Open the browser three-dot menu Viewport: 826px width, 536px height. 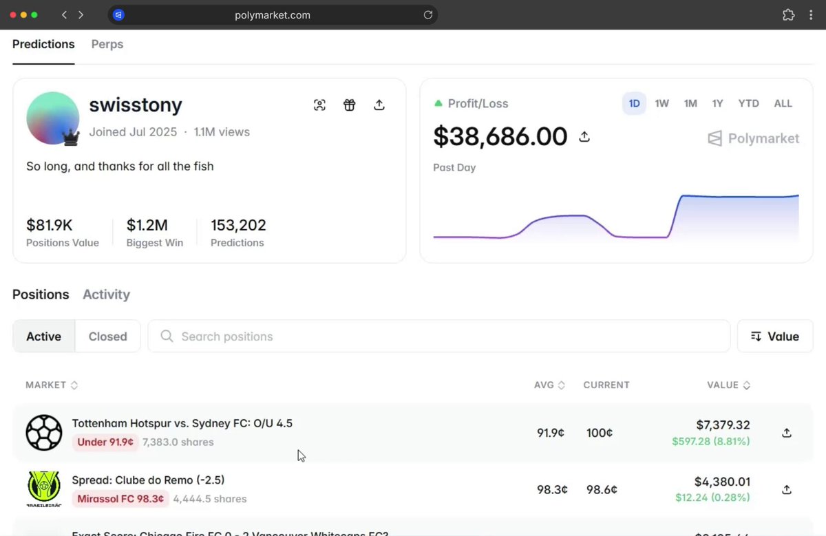click(812, 14)
